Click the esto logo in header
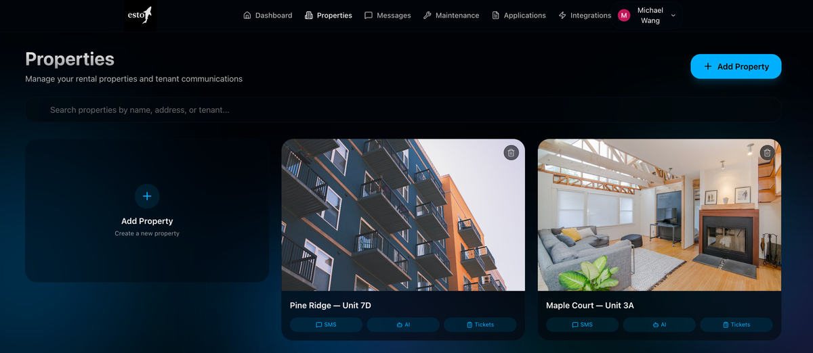 coord(140,15)
